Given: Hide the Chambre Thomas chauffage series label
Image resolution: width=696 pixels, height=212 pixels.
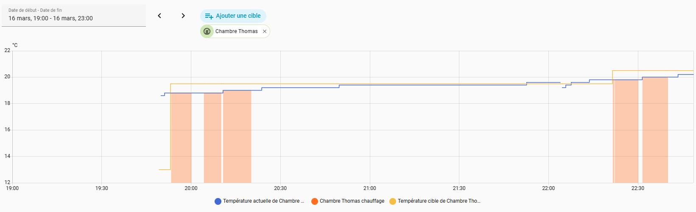Looking at the screenshot, I should click(x=352, y=201).
